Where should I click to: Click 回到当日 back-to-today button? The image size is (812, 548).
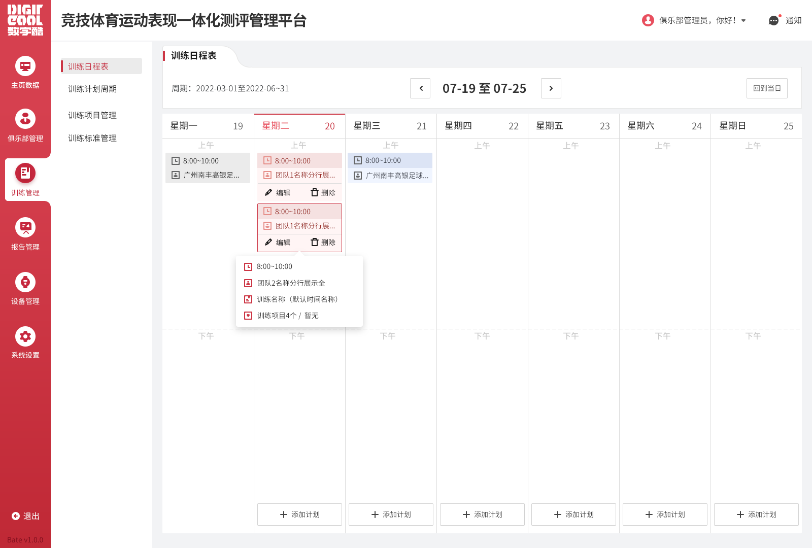(767, 88)
